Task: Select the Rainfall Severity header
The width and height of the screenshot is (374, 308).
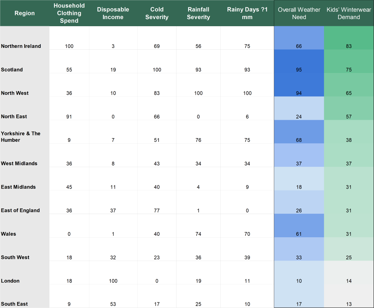Action: tap(198, 13)
